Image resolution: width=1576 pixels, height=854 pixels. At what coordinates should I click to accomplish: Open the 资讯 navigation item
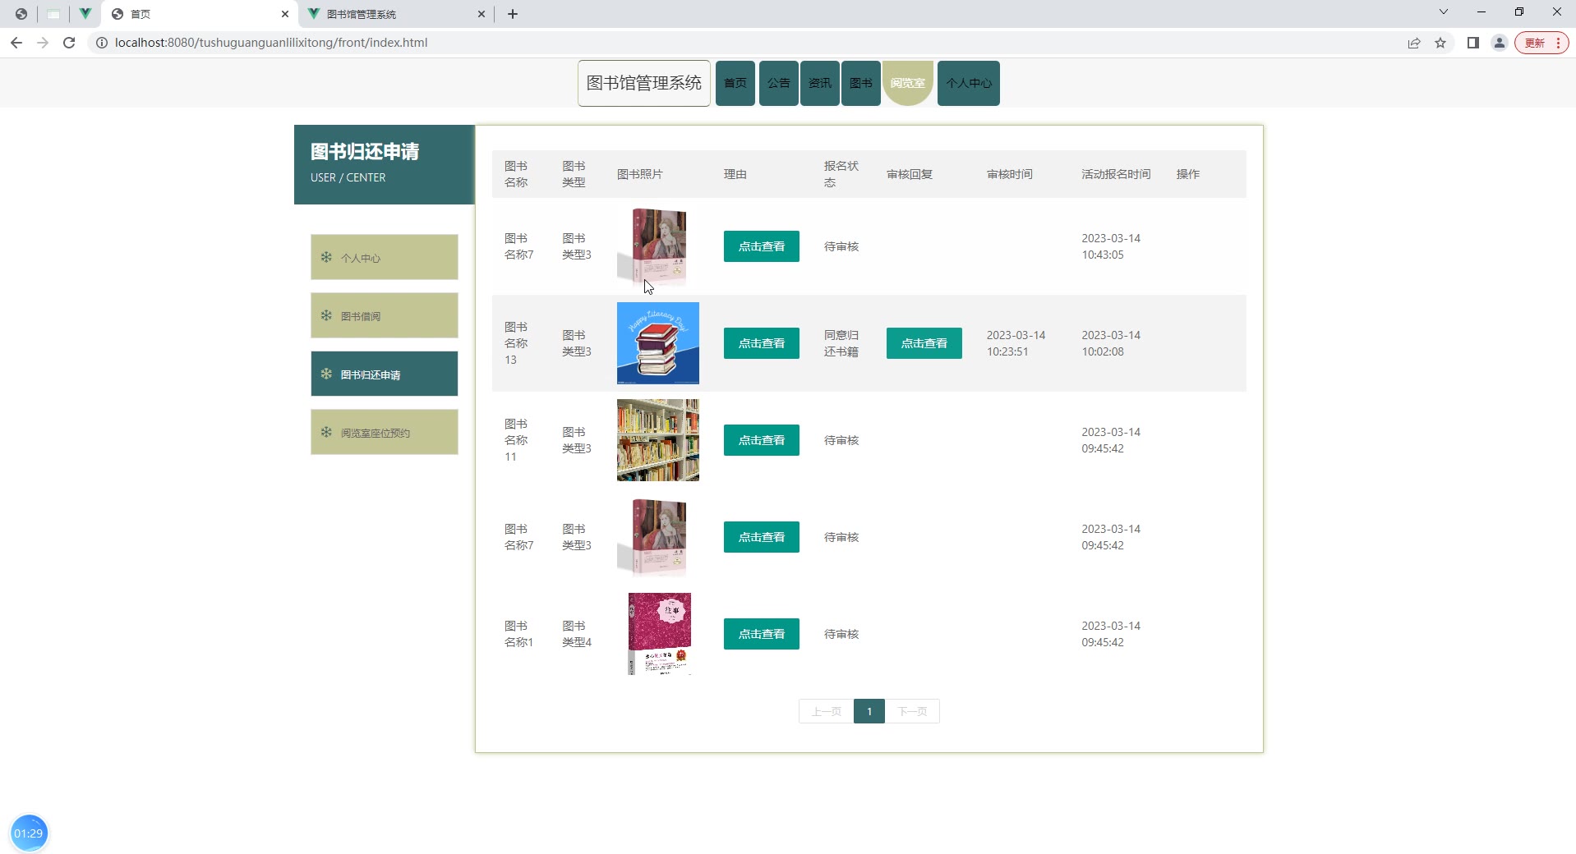click(820, 83)
